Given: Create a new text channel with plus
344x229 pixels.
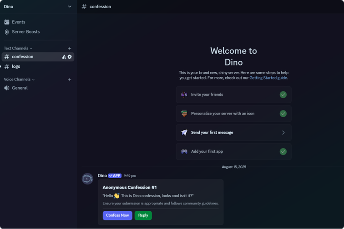Looking at the screenshot, I should point(70,48).
